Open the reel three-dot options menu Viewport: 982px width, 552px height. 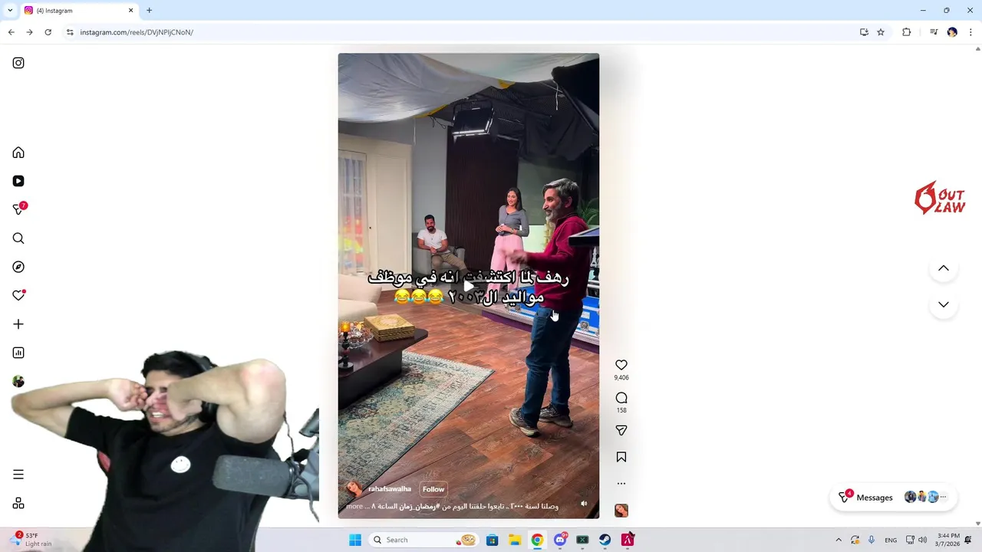(x=621, y=483)
